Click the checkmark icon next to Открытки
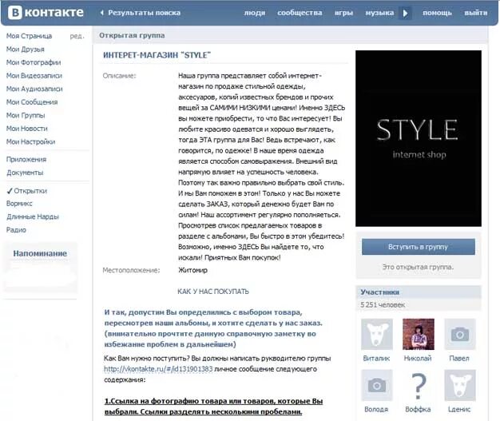 [x=10, y=191]
